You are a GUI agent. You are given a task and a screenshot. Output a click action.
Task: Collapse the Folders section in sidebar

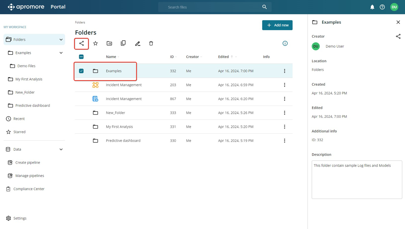point(61,40)
